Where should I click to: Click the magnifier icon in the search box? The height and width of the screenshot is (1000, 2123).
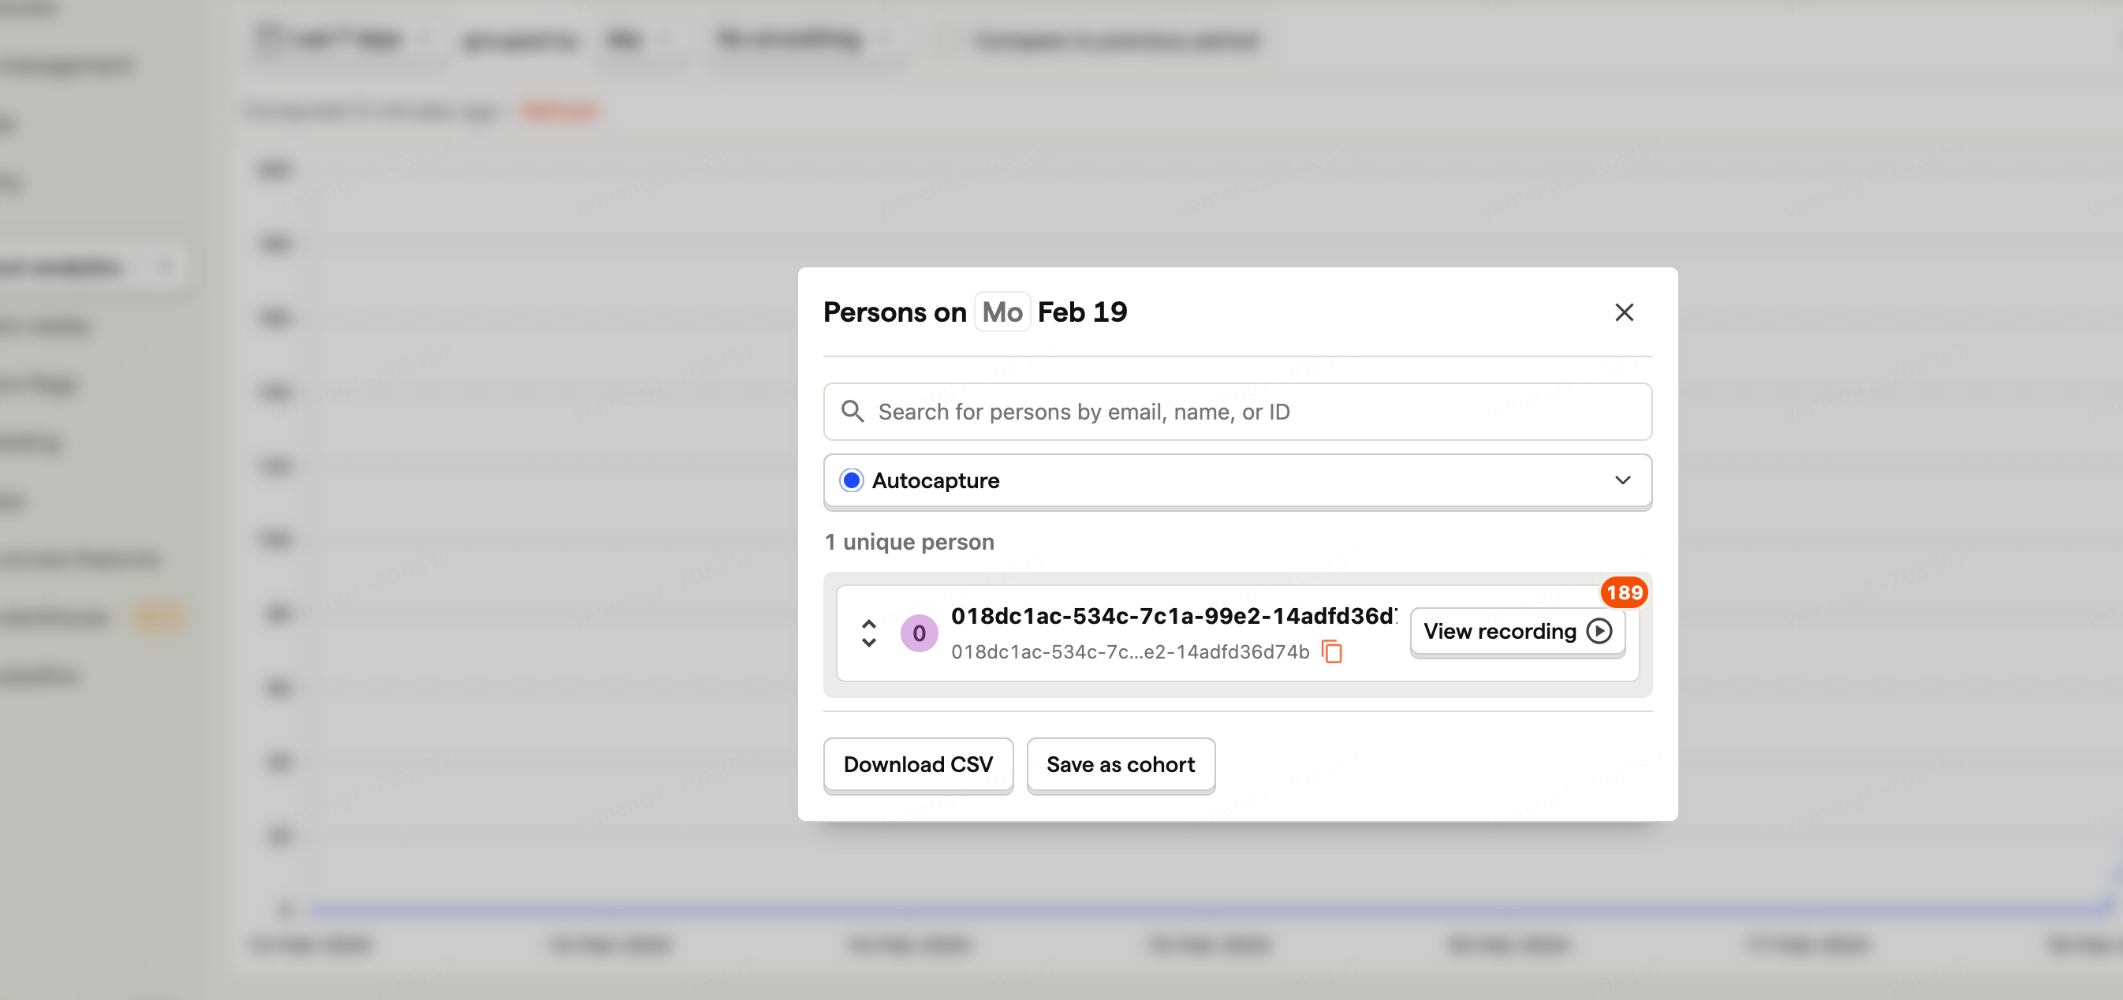(853, 412)
